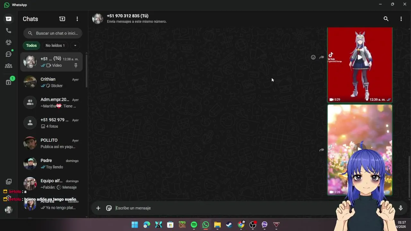Viewport: 411px width, 231px height.
Task: Open the Equipo alf... group chat
Action: click(51, 184)
